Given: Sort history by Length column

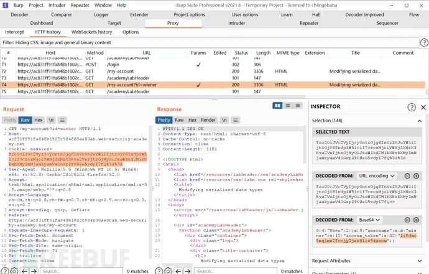Looking at the screenshot, I should (263, 53).
